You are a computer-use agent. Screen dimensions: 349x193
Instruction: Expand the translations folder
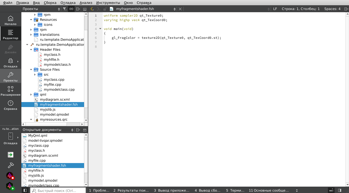(31, 35)
